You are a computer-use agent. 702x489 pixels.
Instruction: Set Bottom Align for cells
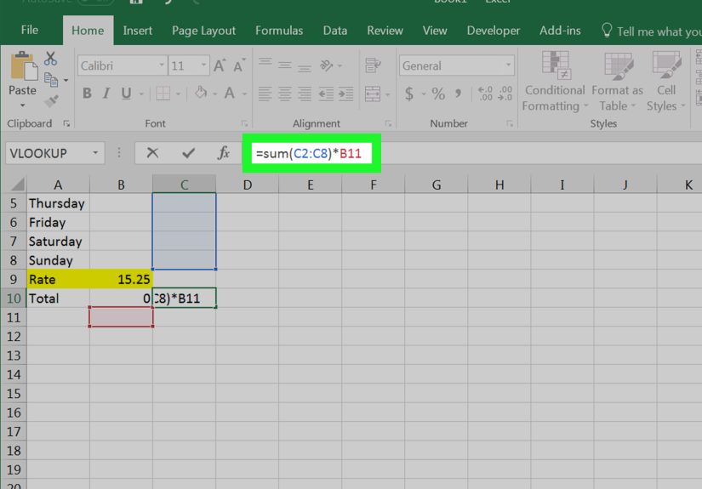305,68
